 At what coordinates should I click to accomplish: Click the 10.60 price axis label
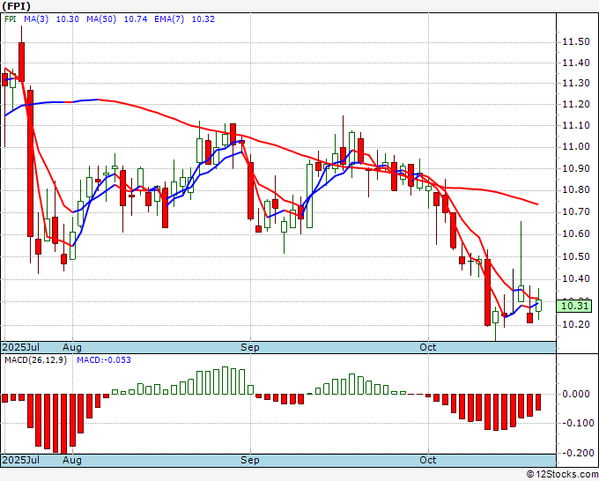point(576,233)
